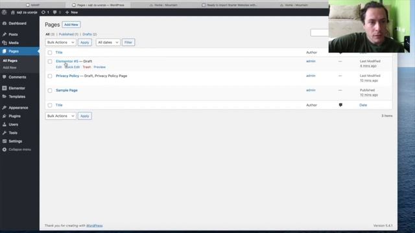Open the comments bubble in admin bar
The image size is (415, 233).
click(54, 12)
